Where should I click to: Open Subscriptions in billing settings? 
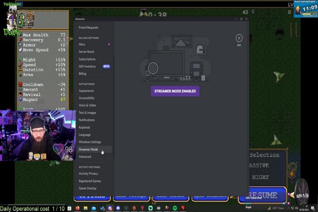coord(87,59)
